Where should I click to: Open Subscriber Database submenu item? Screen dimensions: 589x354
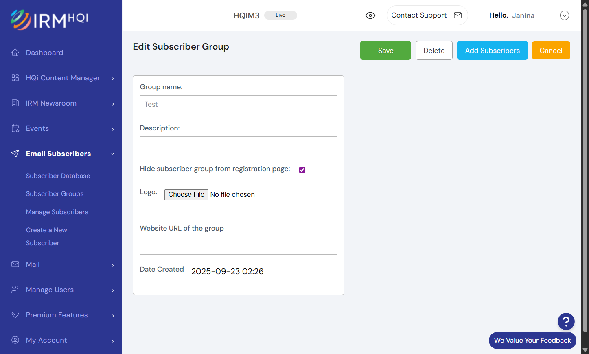click(x=58, y=176)
